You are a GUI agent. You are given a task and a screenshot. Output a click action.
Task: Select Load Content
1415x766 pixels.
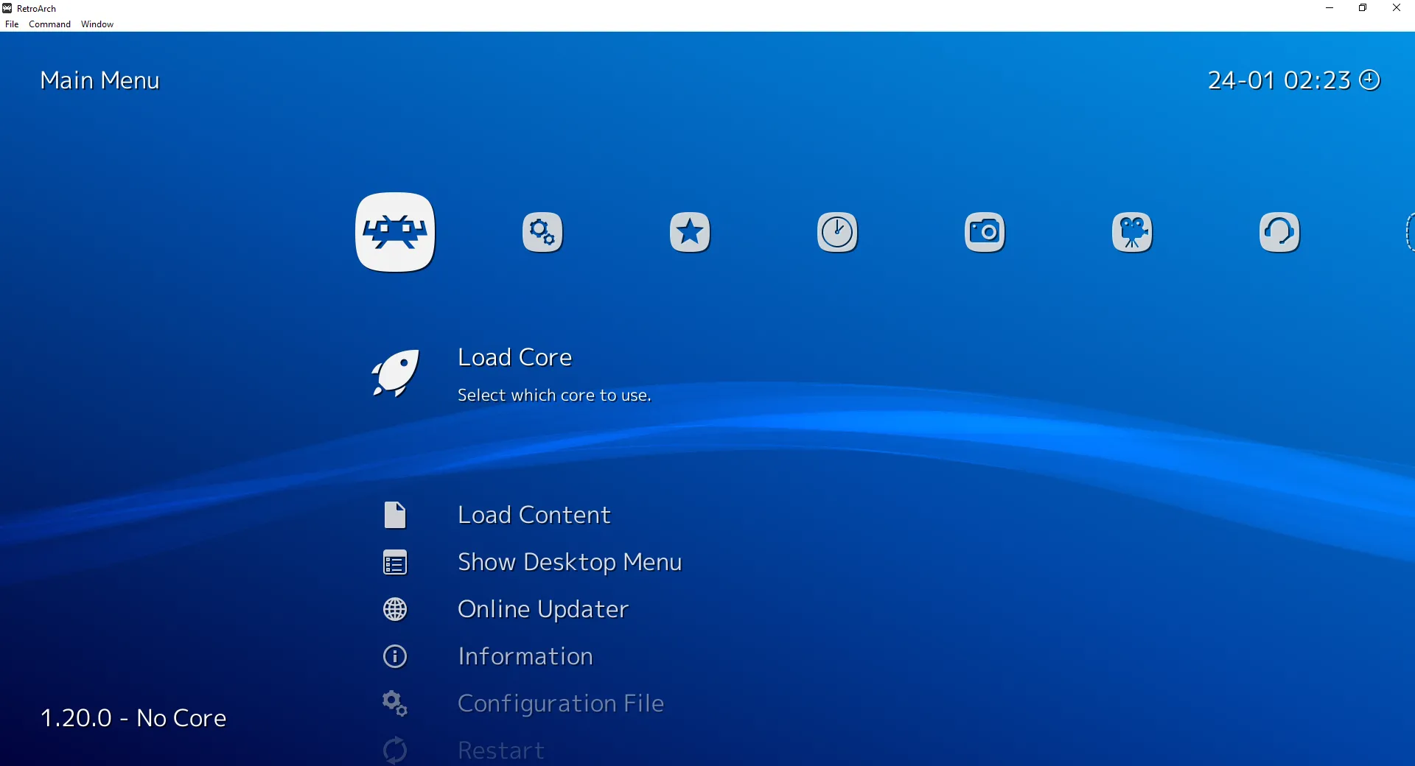point(534,515)
